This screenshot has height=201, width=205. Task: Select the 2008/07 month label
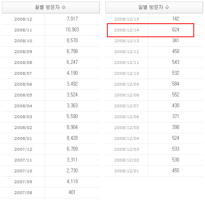[x=23, y=74]
